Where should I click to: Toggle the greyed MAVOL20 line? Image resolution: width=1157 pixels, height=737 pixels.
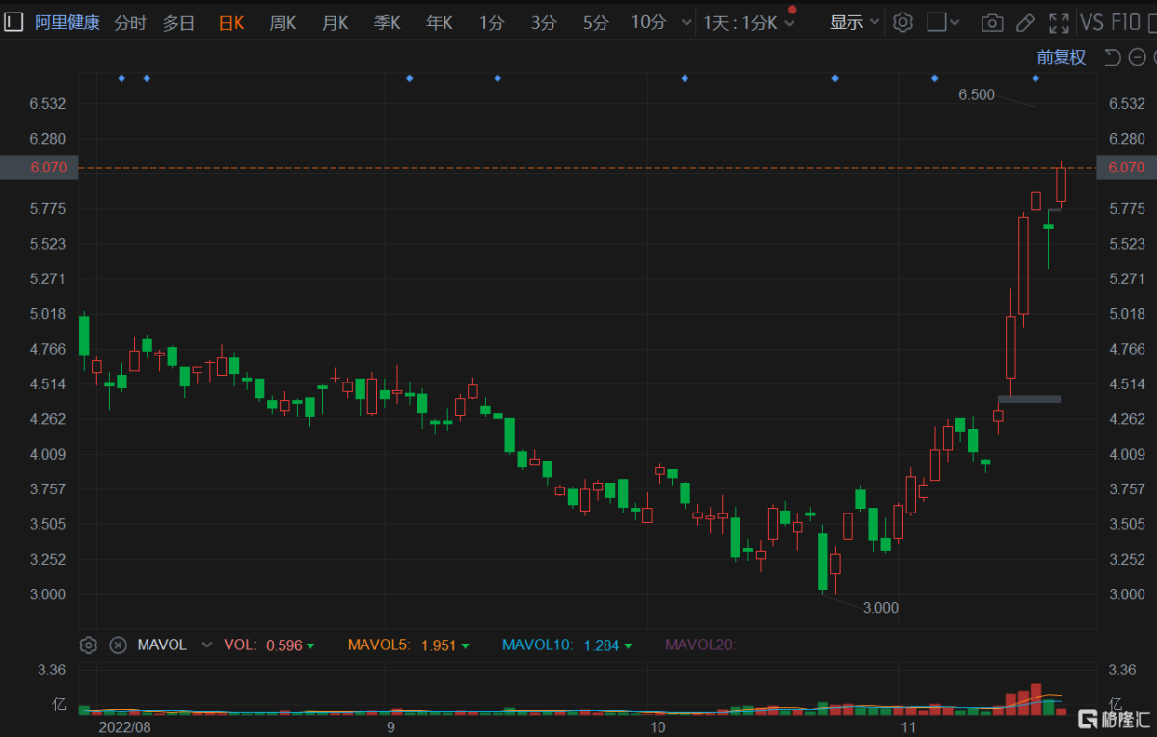coord(700,645)
